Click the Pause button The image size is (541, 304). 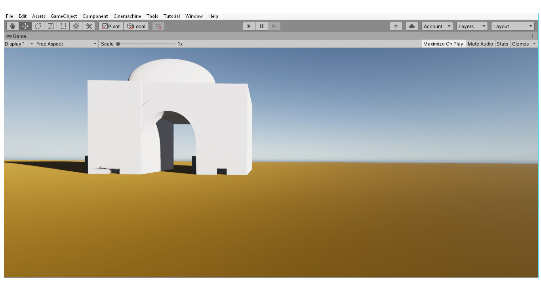coord(261,26)
